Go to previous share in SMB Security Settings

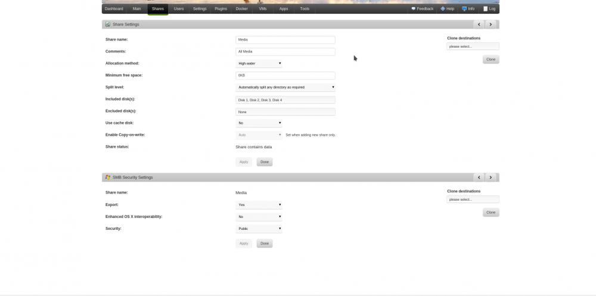pos(479,177)
